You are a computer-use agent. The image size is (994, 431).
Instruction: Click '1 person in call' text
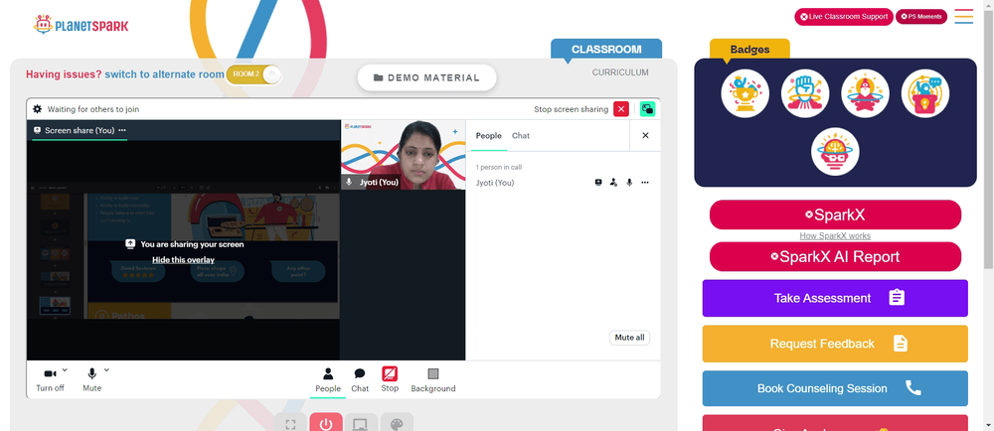pos(499,167)
